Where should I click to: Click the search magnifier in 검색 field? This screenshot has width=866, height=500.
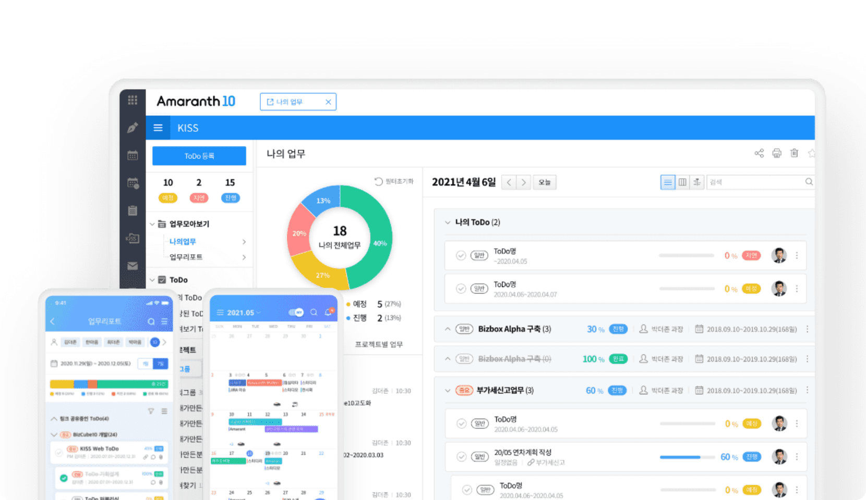tap(809, 182)
